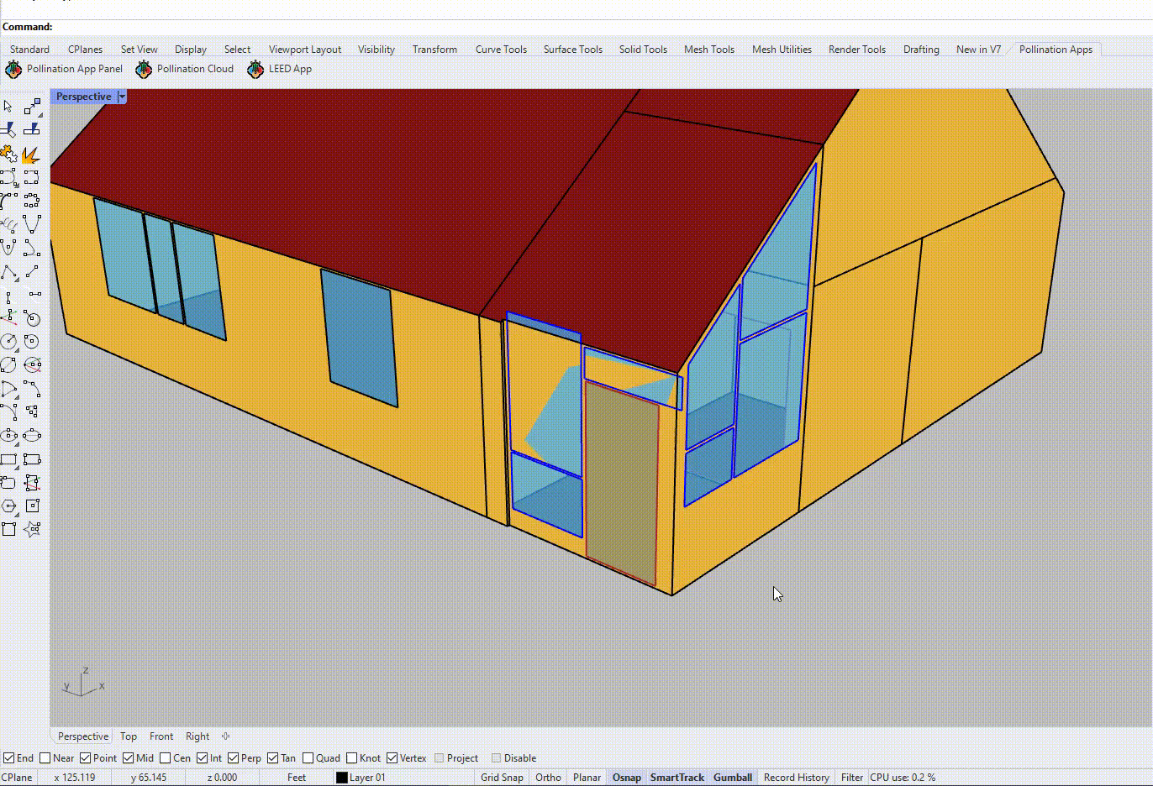The image size is (1153, 786).
Task: Open the Layer 01 layer selector
Action: [x=367, y=778]
